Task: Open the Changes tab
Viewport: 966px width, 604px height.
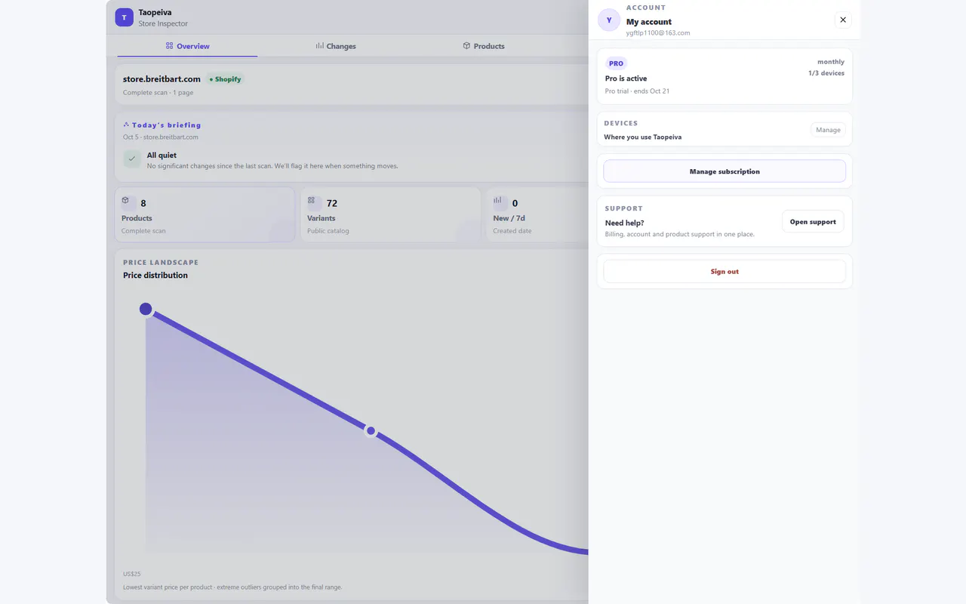Action: pyautogui.click(x=336, y=46)
